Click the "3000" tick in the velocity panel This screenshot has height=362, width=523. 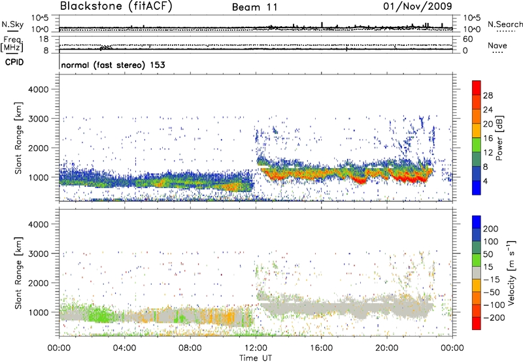38,254
